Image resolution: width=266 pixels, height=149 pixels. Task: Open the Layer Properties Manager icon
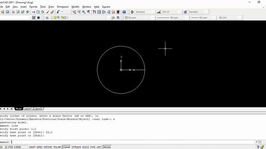47,17
